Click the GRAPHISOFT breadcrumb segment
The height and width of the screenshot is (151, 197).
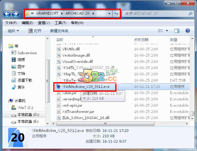[x=47, y=13]
